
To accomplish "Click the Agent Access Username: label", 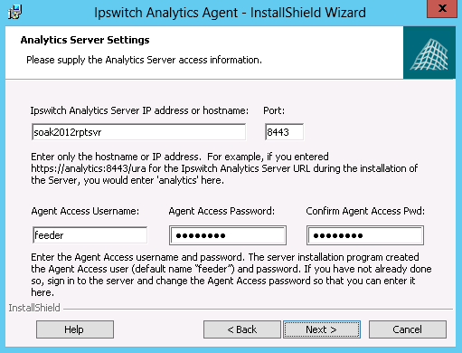I will click(85, 211).
